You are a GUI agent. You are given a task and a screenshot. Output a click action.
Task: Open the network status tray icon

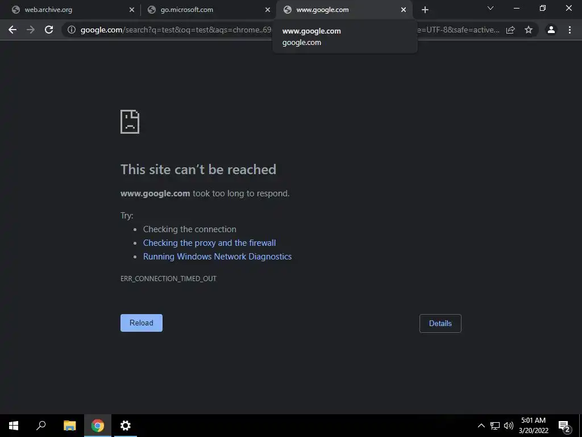point(495,426)
